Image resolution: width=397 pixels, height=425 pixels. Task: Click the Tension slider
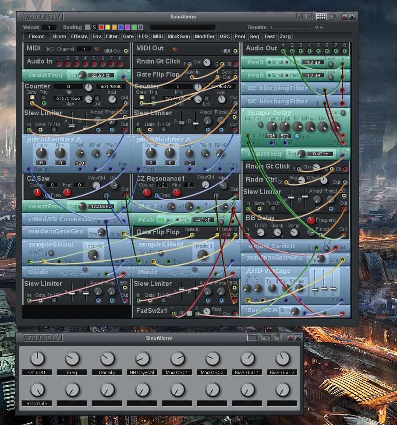(x=291, y=27)
